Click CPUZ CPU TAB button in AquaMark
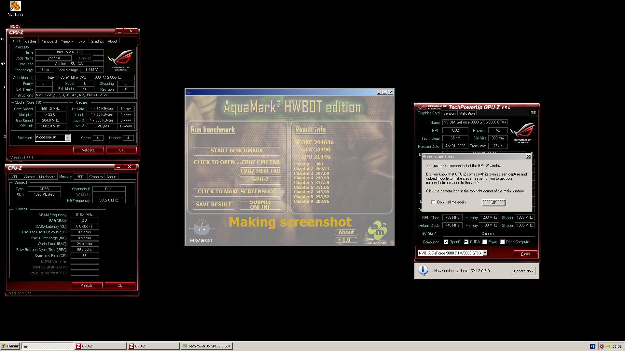Screen dimensions: 625x351 tap(260, 162)
